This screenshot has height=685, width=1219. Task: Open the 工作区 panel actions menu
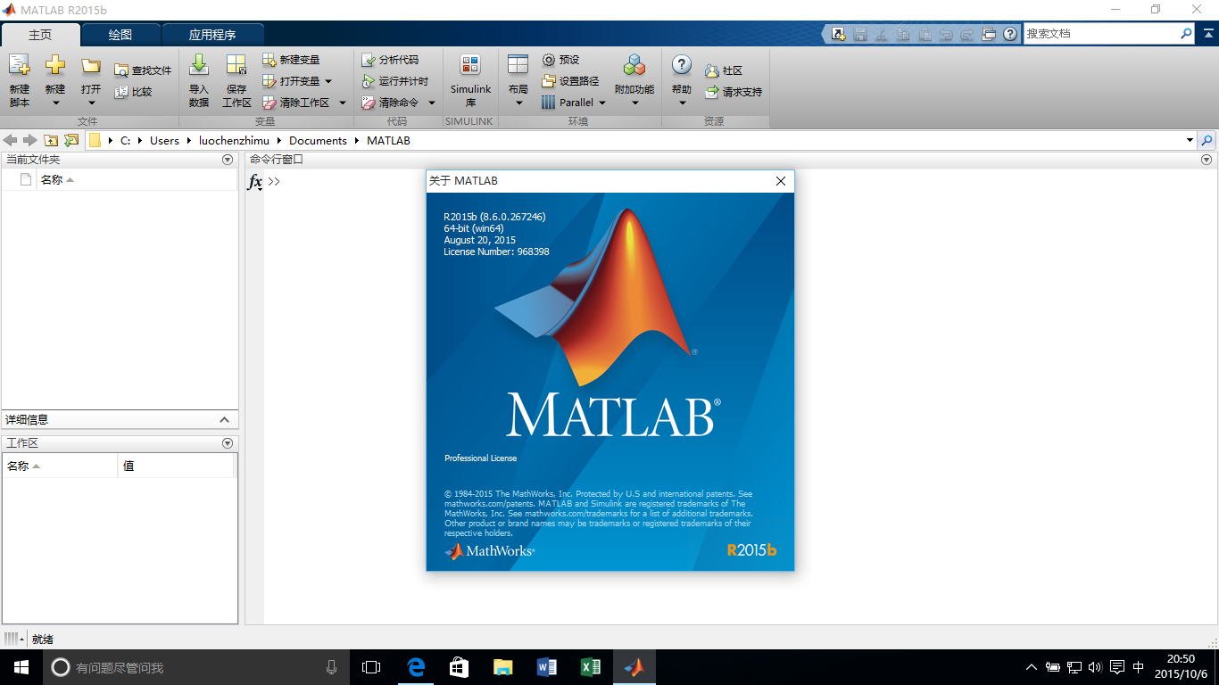click(228, 443)
